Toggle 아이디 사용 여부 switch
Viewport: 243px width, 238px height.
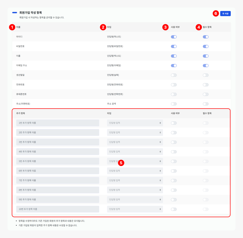coord(174,37)
